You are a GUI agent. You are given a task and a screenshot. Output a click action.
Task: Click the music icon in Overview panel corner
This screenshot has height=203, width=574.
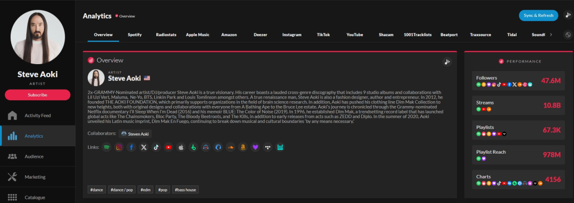click(x=446, y=61)
